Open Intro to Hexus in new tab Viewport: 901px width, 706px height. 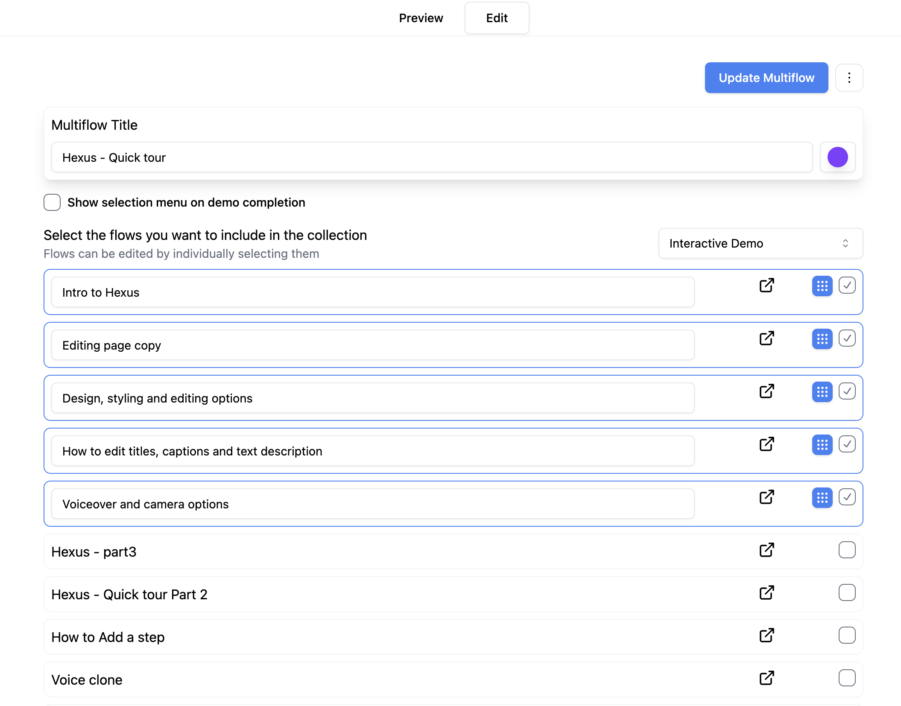point(767,286)
